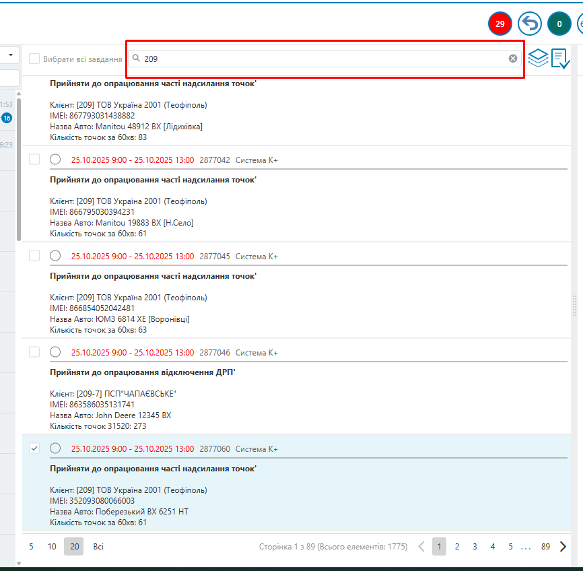Jump to last page 89
Image resolution: width=583 pixels, height=571 pixels.
545,547
